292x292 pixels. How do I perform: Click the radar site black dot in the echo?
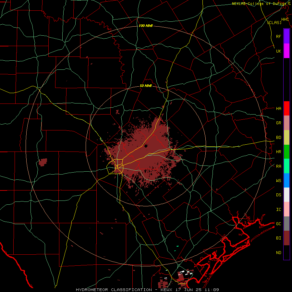(x=146, y=146)
